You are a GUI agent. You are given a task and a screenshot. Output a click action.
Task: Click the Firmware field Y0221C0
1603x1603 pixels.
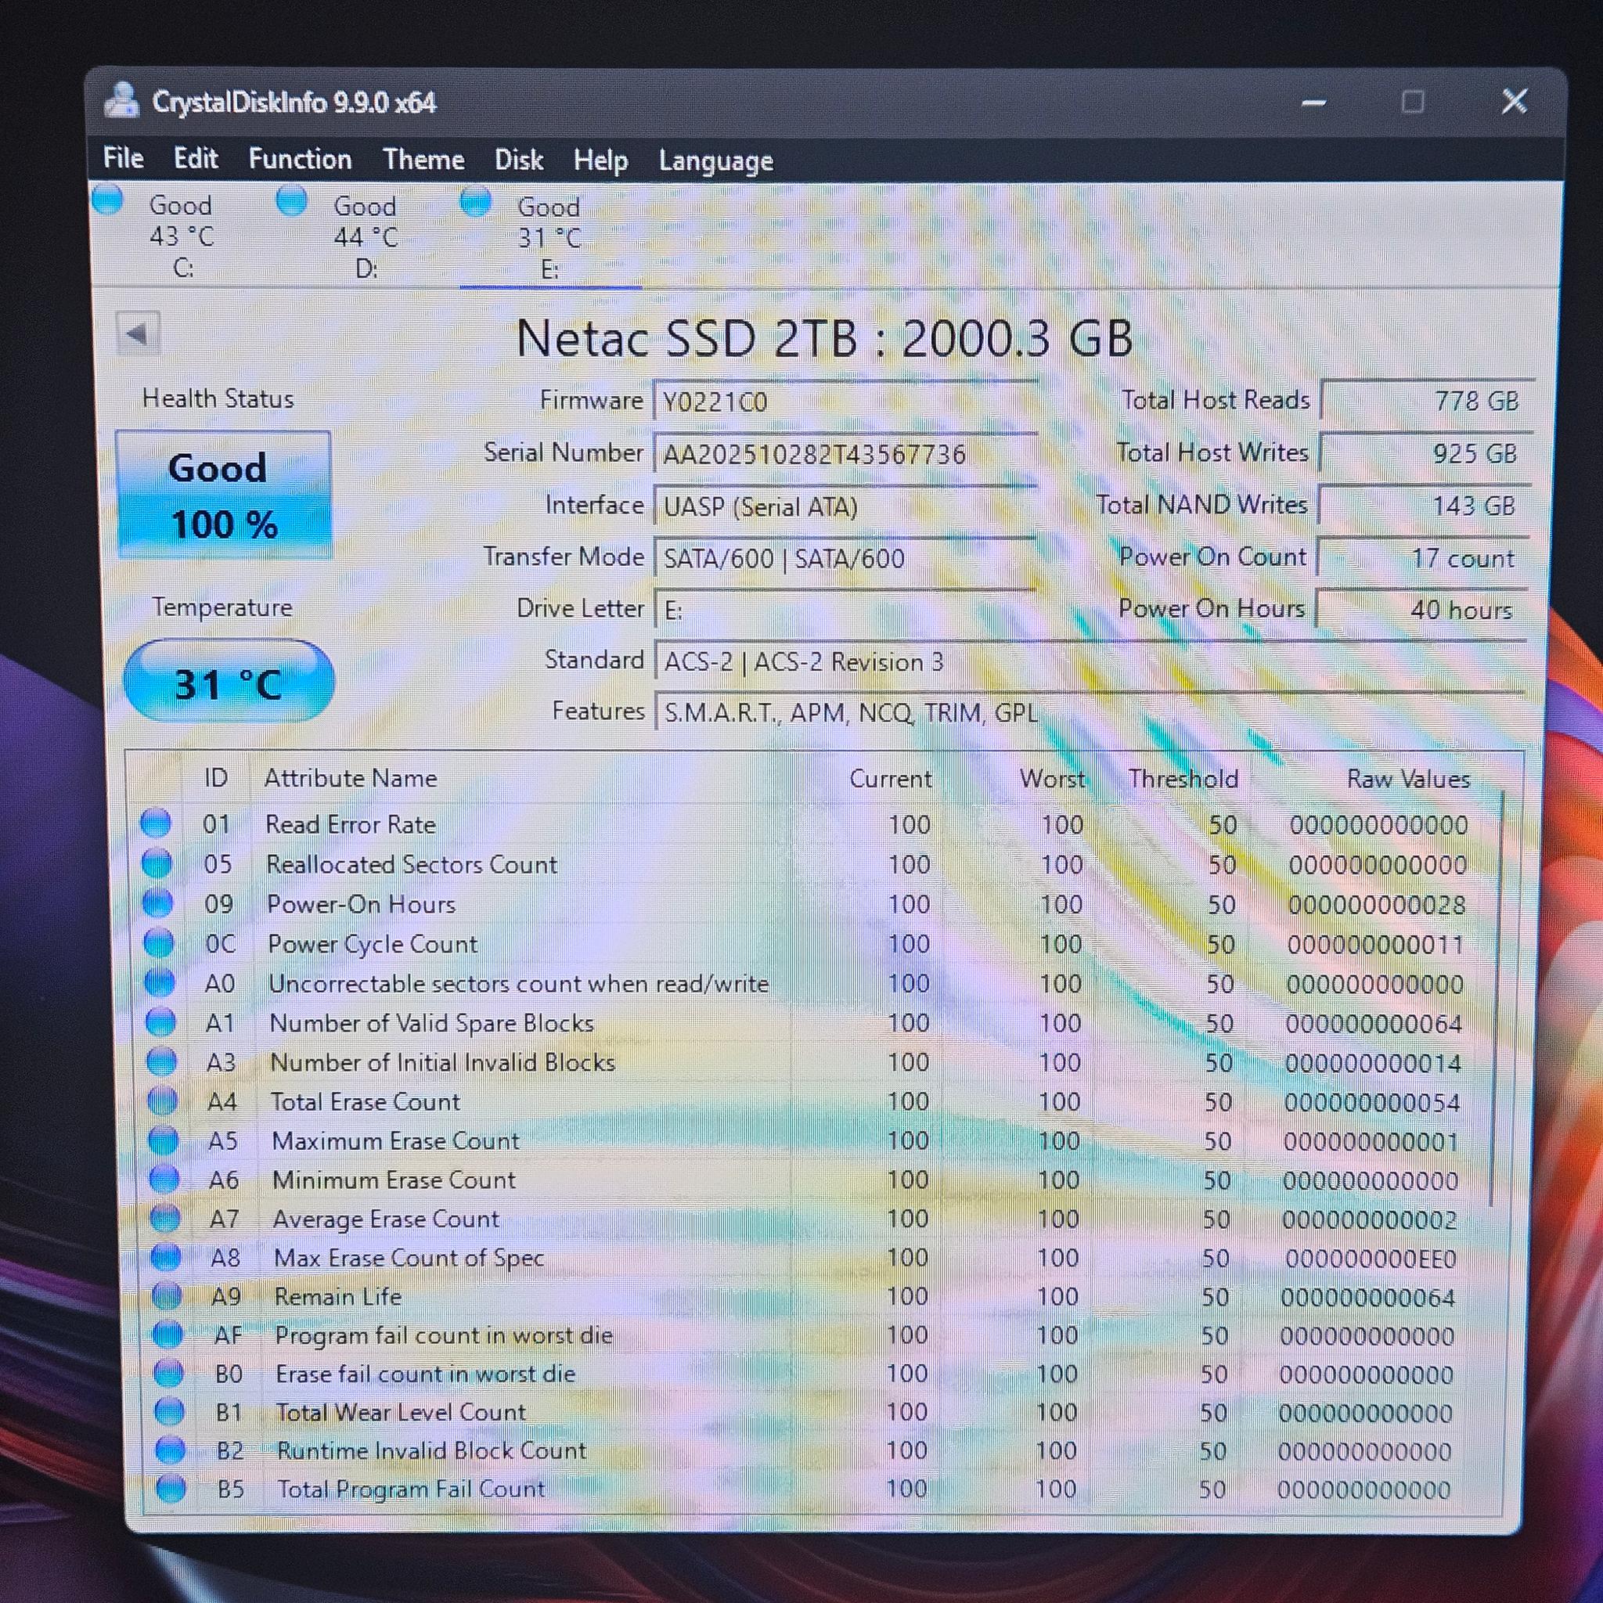[845, 402]
